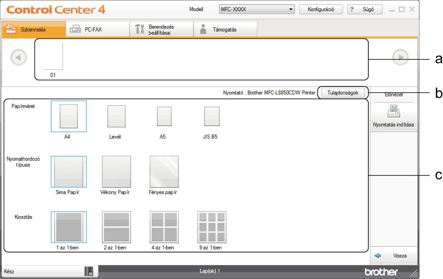The image size is (443, 279).
Task: Select the JIS B5 paper size icon
Action: [x=211, y=116]
